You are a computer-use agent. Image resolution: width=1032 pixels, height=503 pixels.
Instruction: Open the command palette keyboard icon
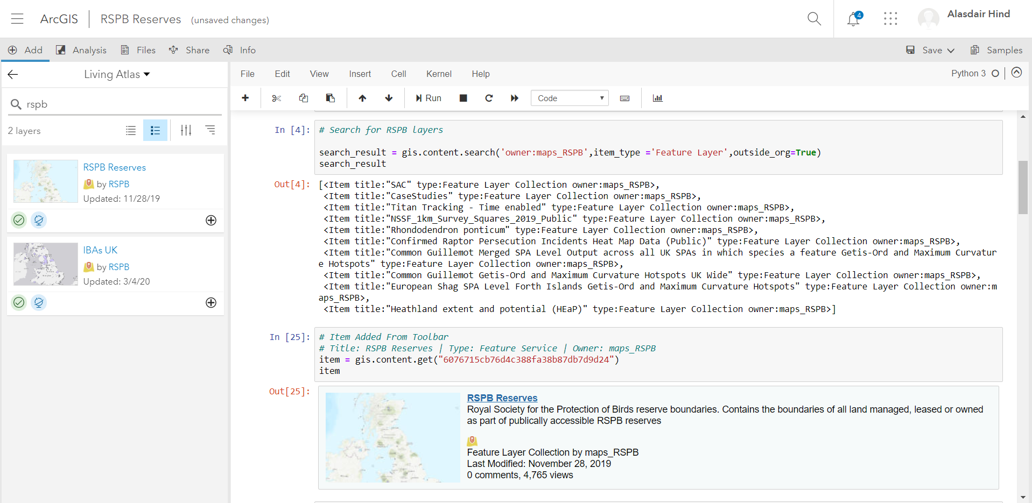pyautogui.click(x=624, y=98)
